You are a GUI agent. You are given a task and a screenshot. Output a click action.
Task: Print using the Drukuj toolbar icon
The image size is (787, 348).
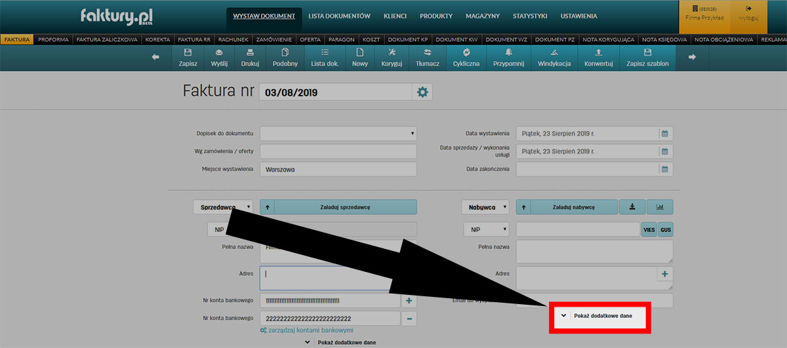tap(249, 57)
